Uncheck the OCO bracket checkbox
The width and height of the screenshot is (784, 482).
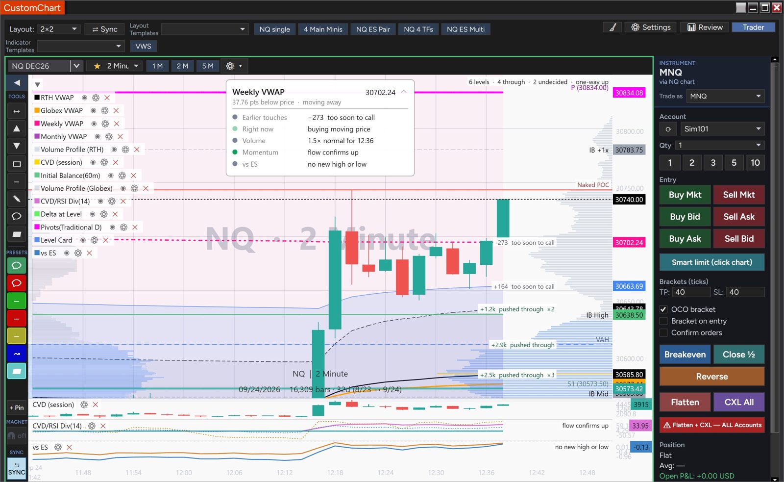(x=663, y=309)
